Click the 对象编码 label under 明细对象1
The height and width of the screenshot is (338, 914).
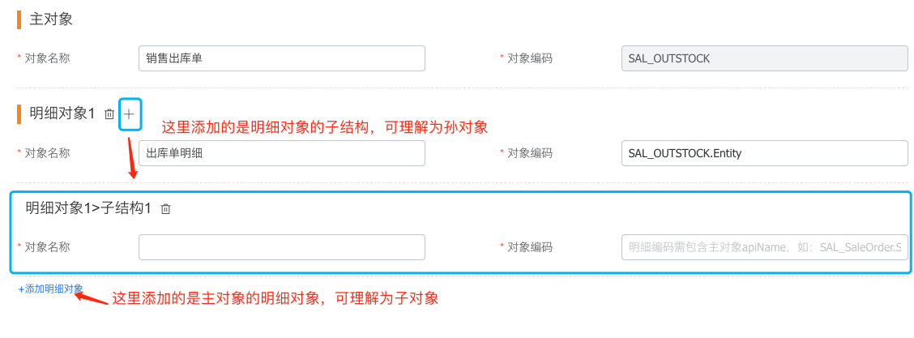[x=530, y=153]
